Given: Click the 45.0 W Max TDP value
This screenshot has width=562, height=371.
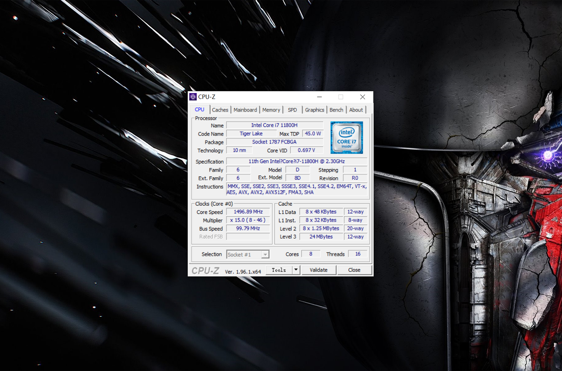Looking at the screenshot, I should click(x=313, y=134).
